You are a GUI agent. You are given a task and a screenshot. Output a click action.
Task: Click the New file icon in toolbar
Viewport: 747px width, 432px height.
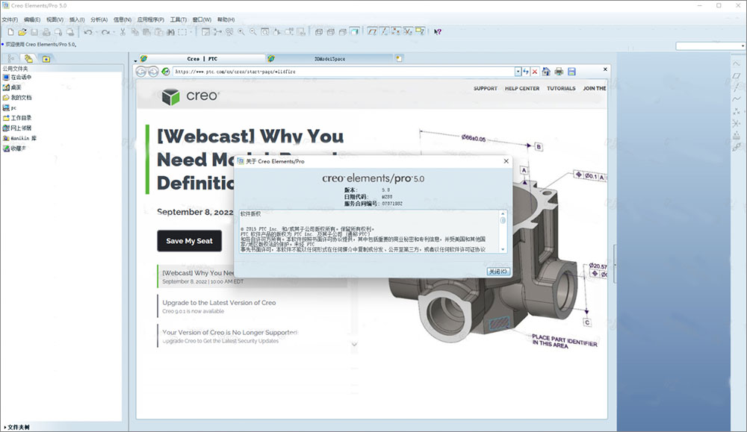pyautogui.click(x=10, y=32)
